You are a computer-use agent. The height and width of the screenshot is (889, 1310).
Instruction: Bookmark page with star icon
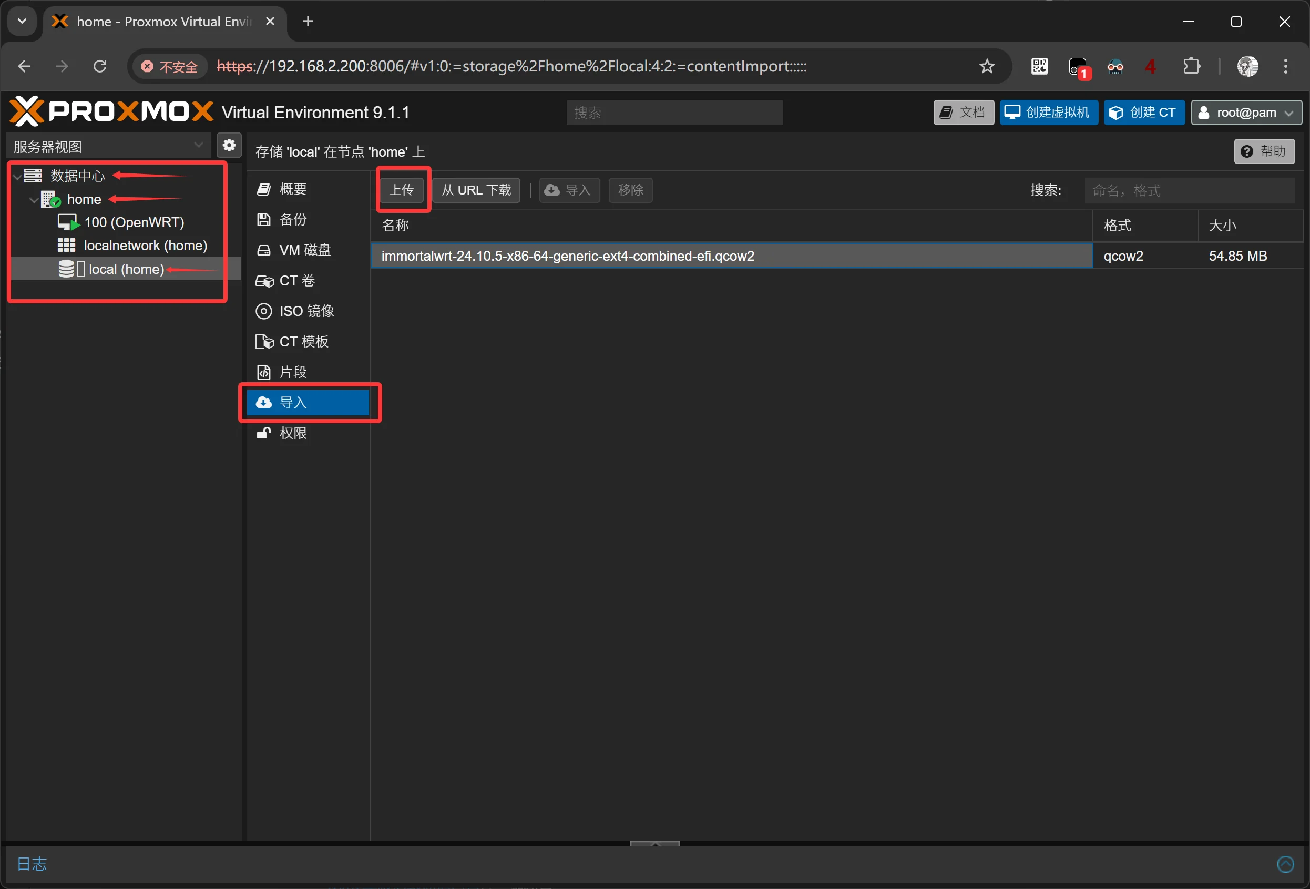987,67
